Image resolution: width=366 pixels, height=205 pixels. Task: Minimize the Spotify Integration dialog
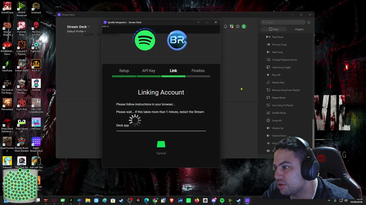pos(198,22)
